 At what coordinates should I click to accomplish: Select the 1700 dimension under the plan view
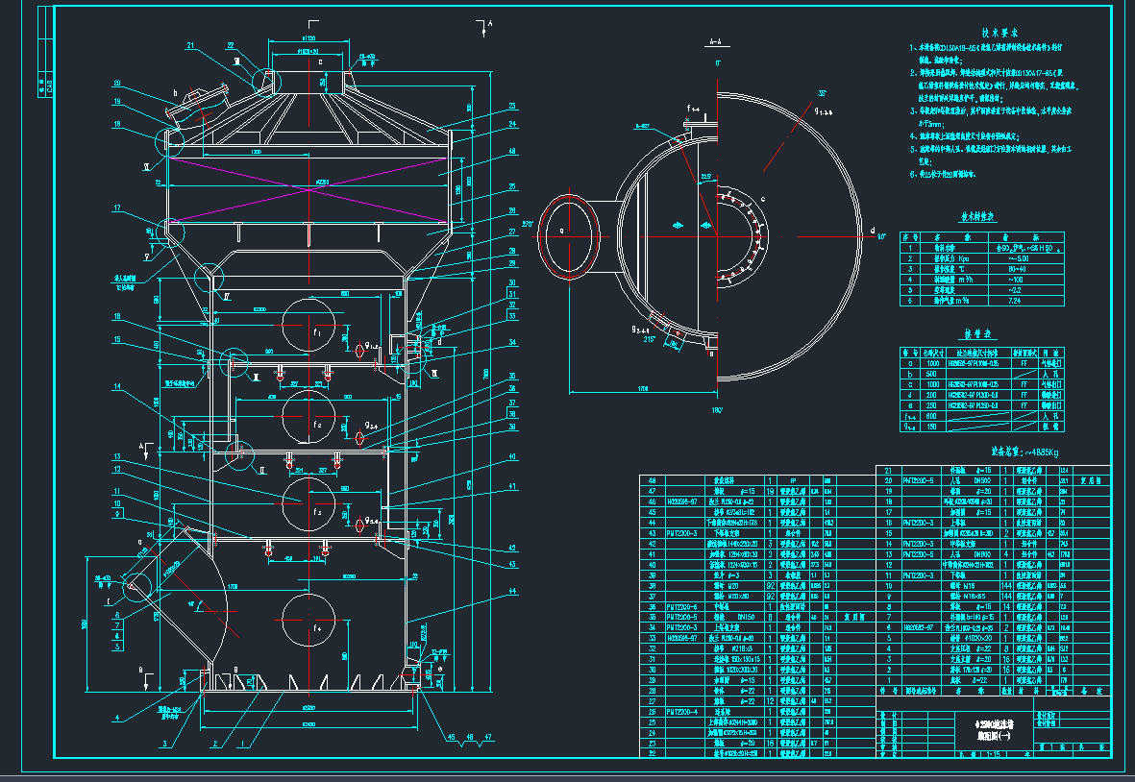(x=641, y=389)
